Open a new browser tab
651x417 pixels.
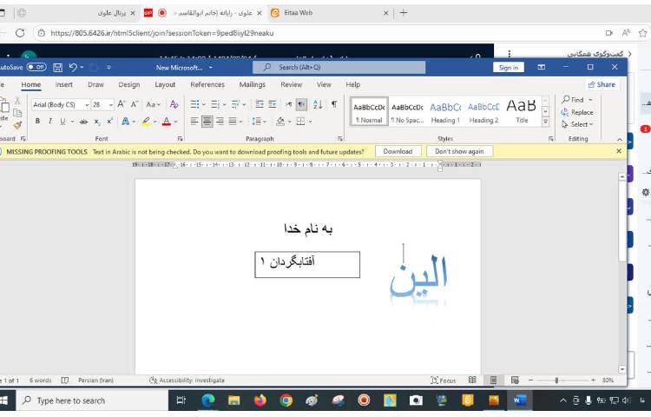403,13
